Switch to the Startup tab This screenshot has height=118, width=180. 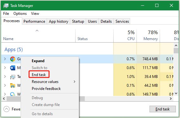pos(78,21)
